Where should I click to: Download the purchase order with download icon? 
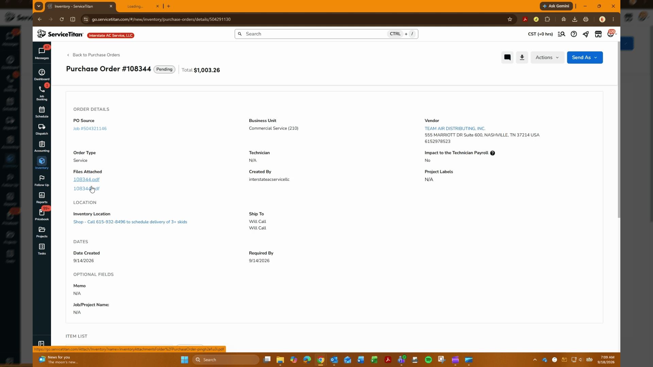tap(522, 57)
